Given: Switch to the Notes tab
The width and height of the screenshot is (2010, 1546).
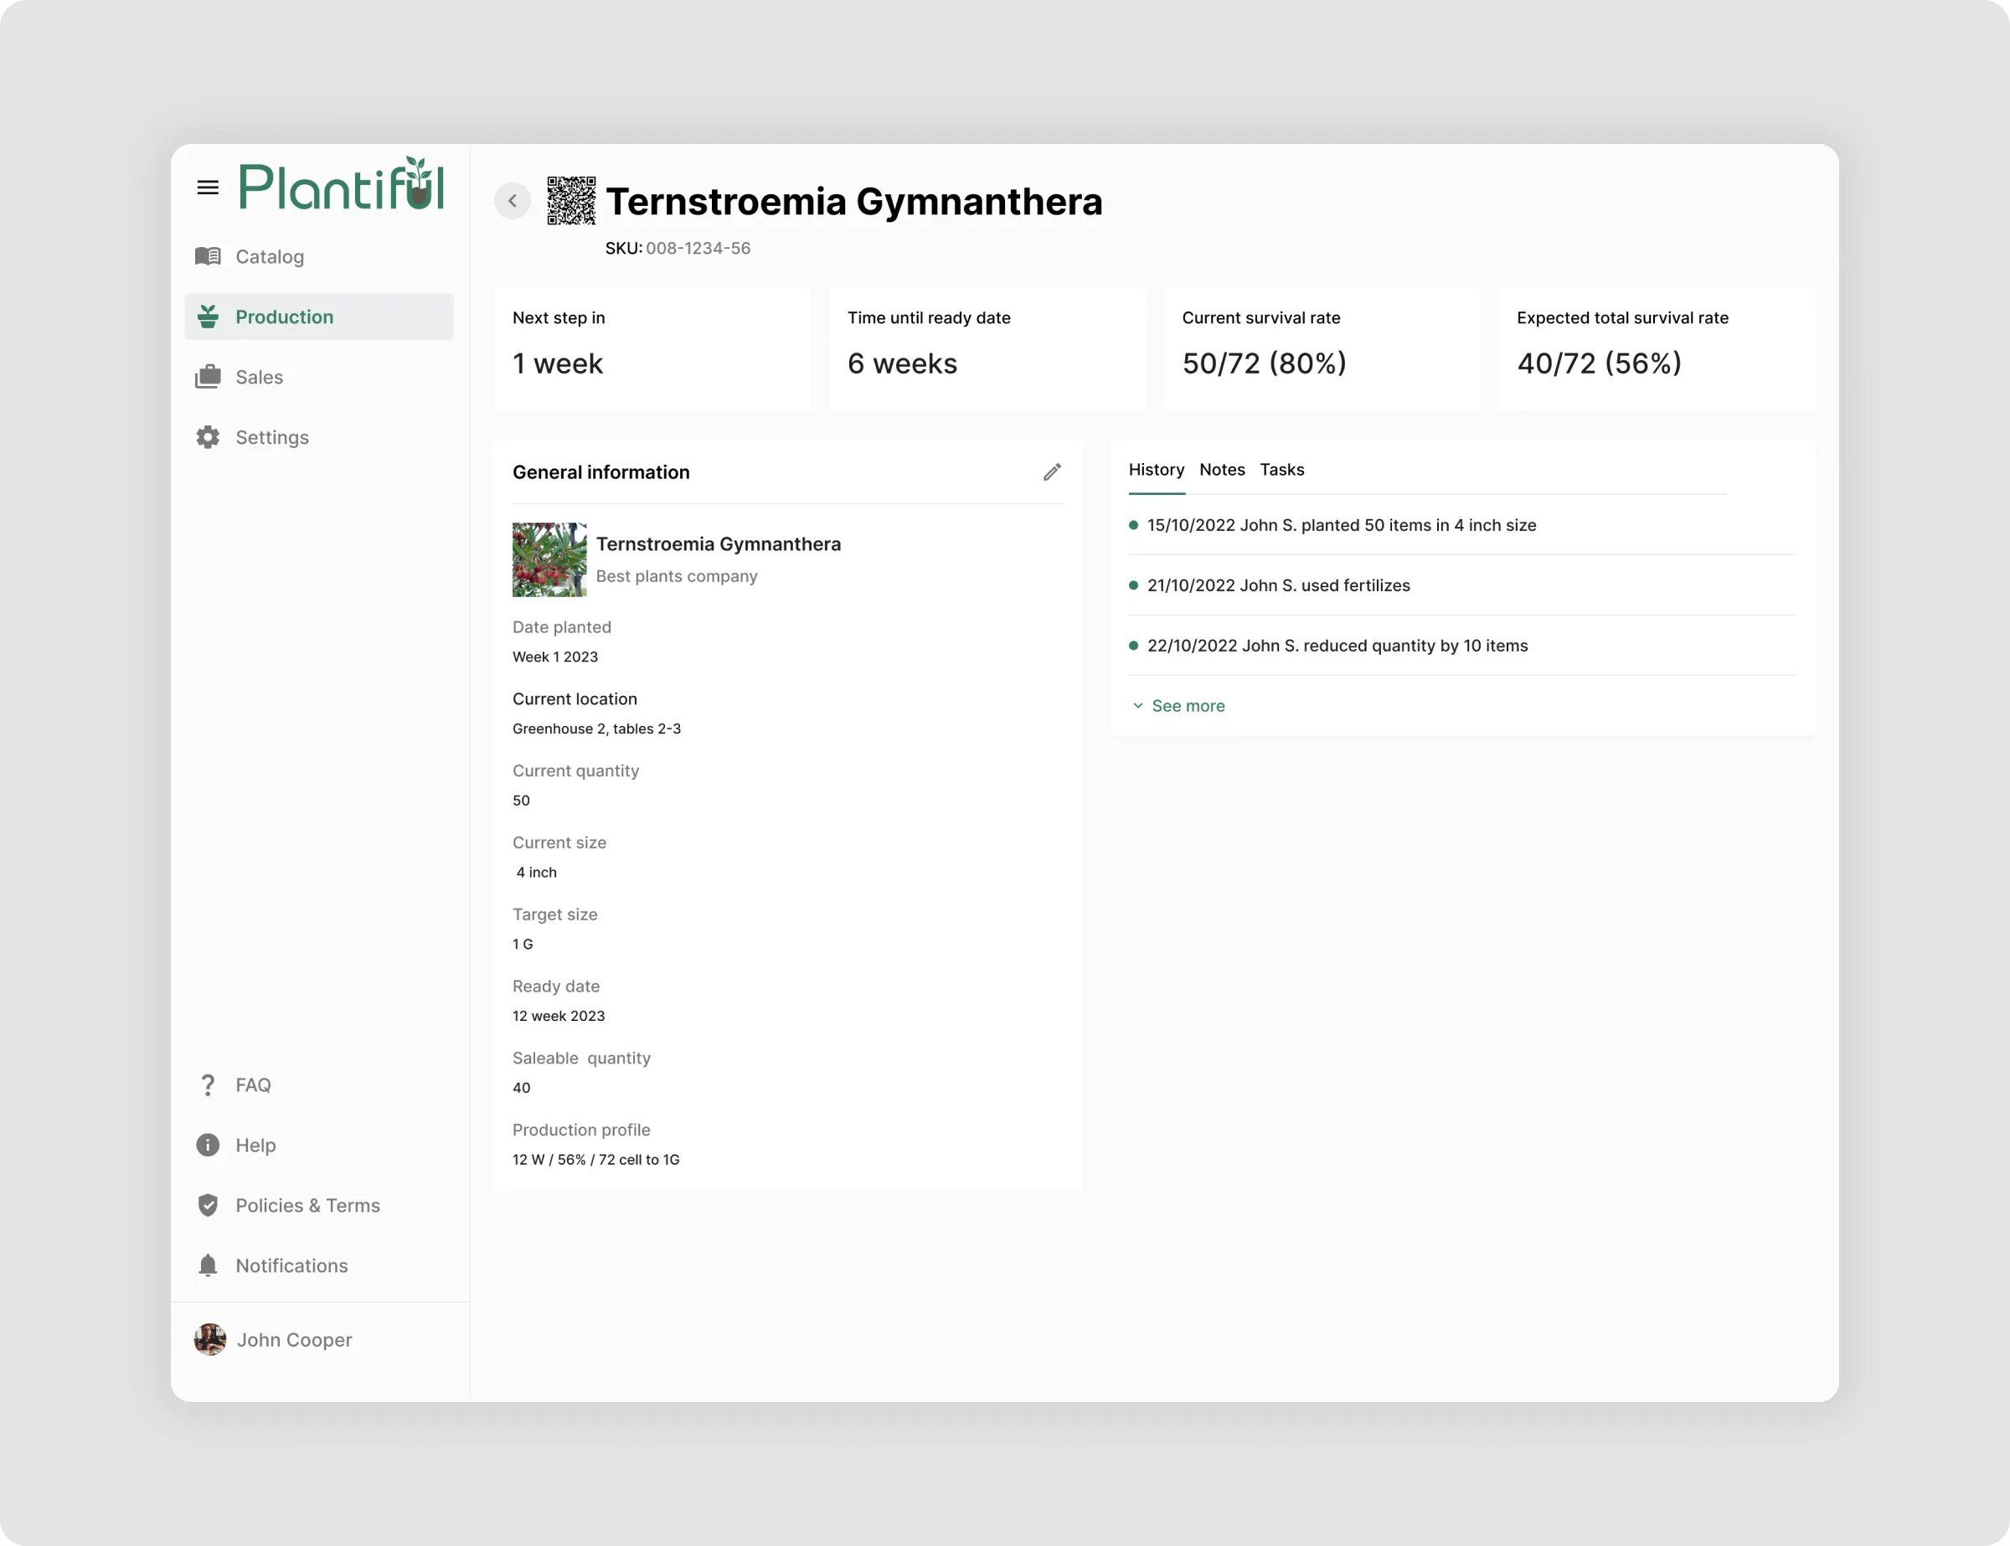Looking at the screenshot, I should pyautogui.click(x=1222, y=469).
